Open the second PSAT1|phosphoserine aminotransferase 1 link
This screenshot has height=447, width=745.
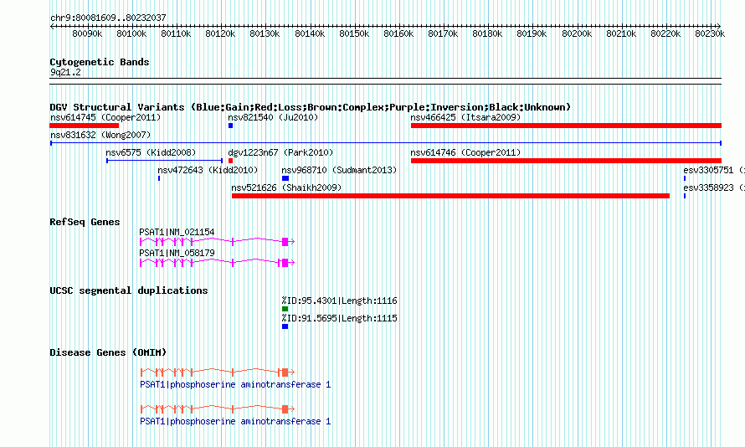coord(235,421)
